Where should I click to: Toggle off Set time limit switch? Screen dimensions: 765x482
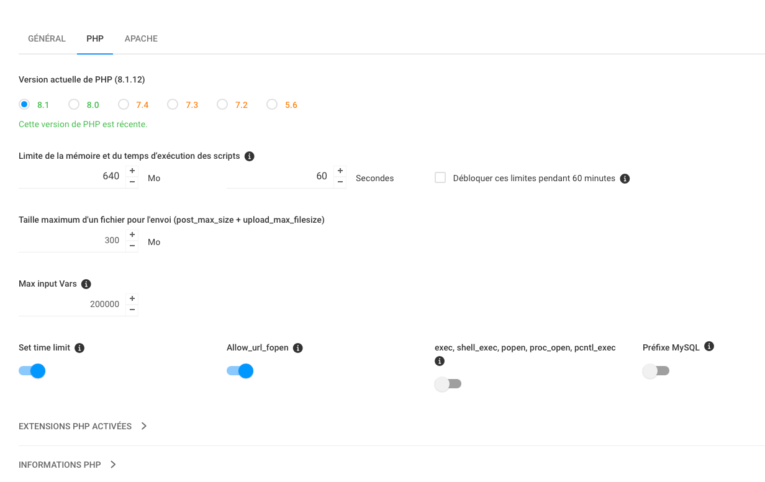pos(32,371)
